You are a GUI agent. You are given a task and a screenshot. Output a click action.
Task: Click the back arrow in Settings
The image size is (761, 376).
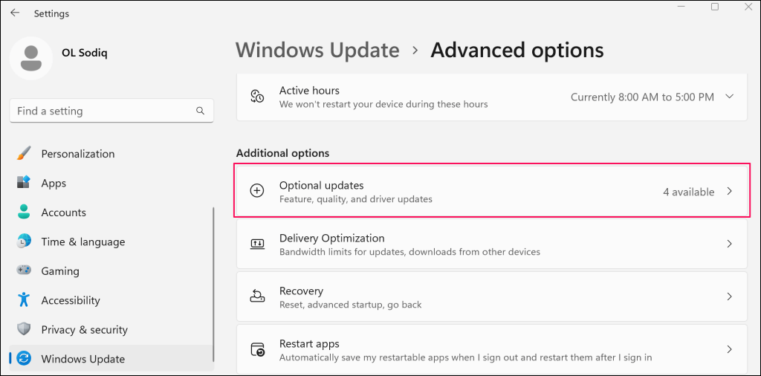[15, 13]
